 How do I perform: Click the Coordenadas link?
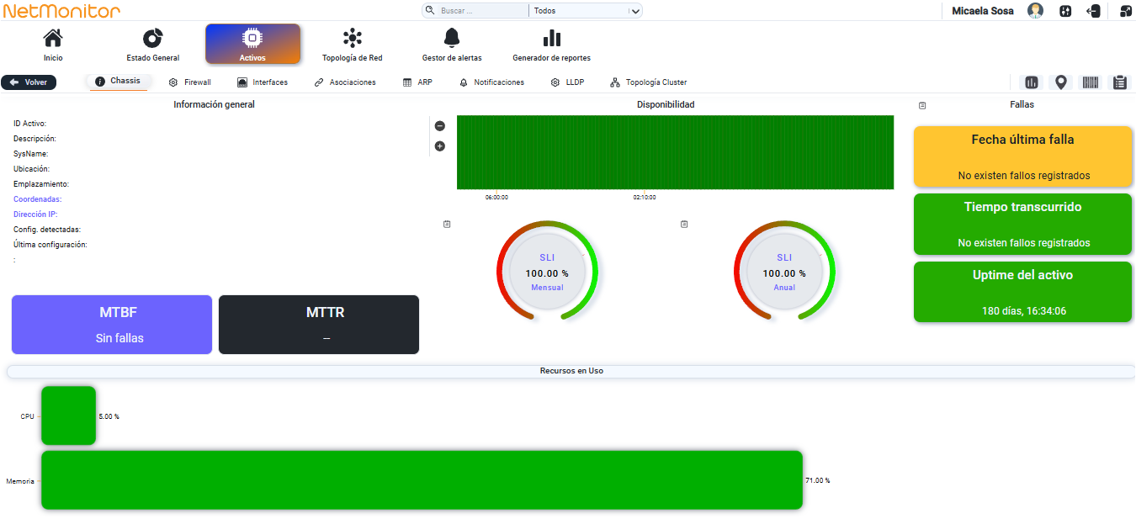point(38,199)
